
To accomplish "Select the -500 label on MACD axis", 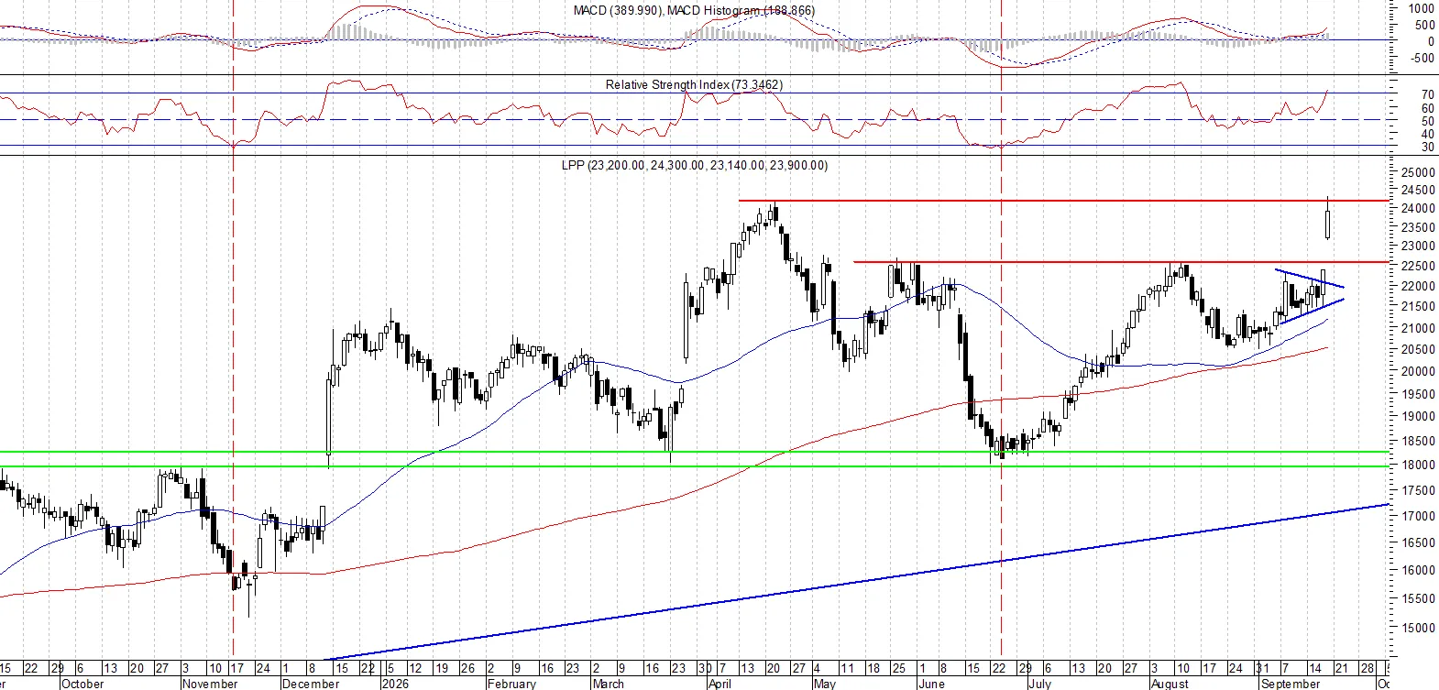I will (x=1422, y=58).
